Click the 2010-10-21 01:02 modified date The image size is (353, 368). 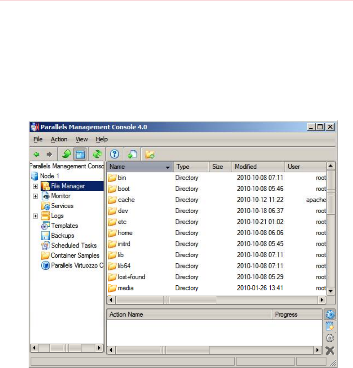click(x=260, y=222)
